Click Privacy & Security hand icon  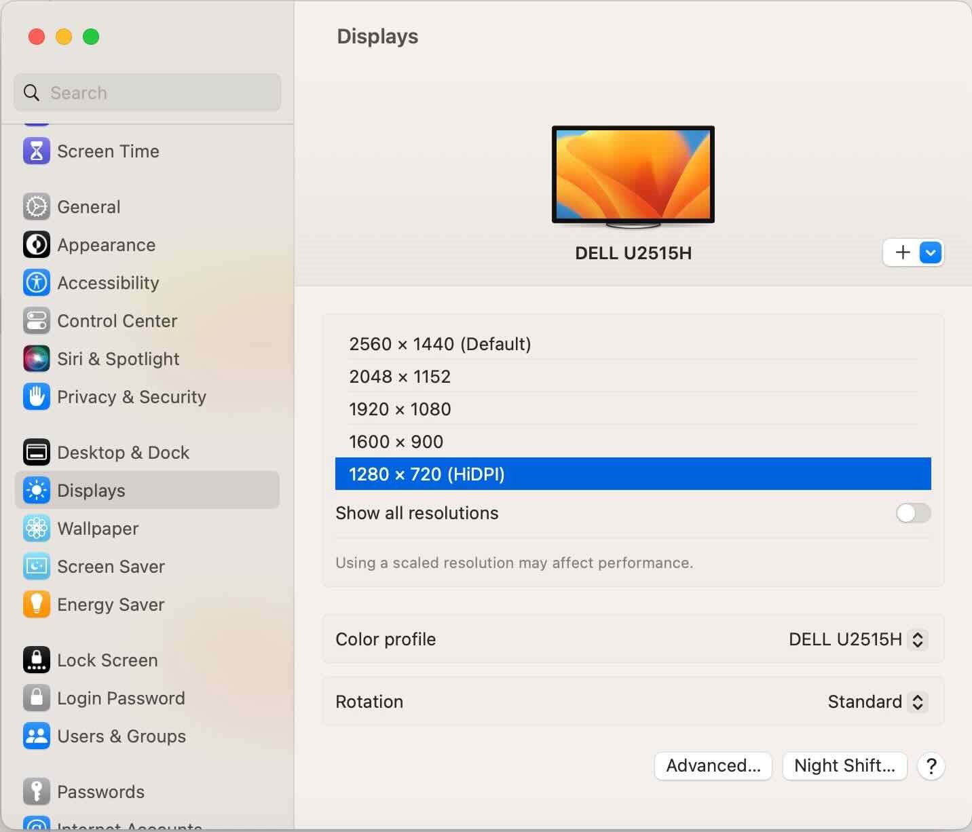[x=36, y=397]
